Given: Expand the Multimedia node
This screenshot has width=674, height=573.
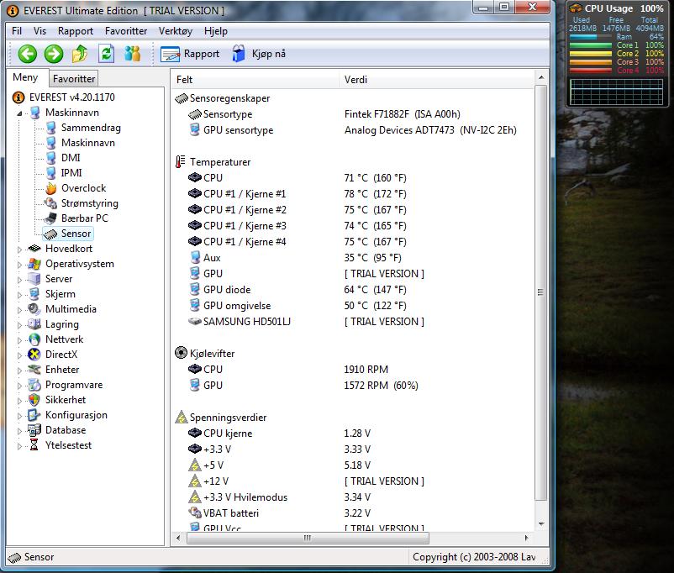Looking at the screenshot, I should (19, 310).
